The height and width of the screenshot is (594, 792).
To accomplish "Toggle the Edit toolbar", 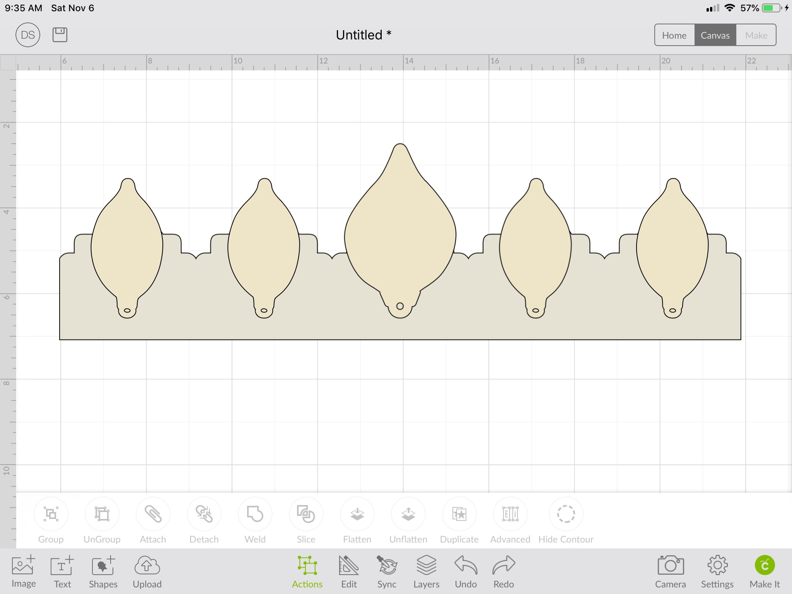I will point(349,572).
